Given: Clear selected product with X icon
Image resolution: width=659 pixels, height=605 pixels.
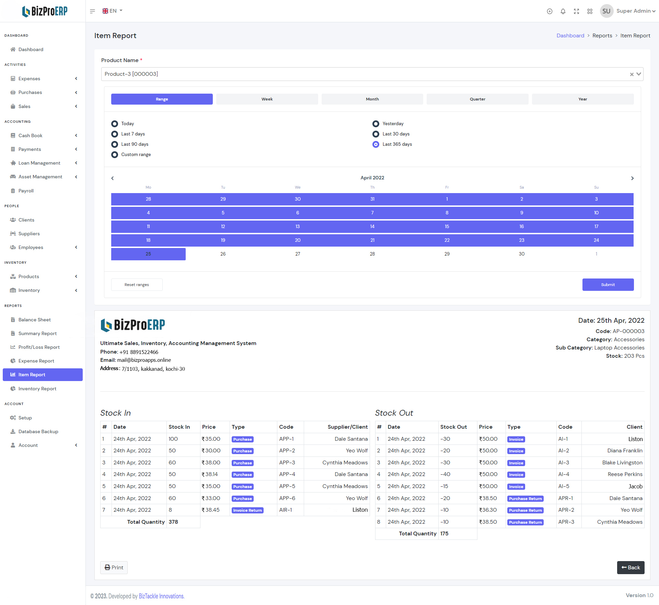Looking at the screenshot, I should 632,74.
